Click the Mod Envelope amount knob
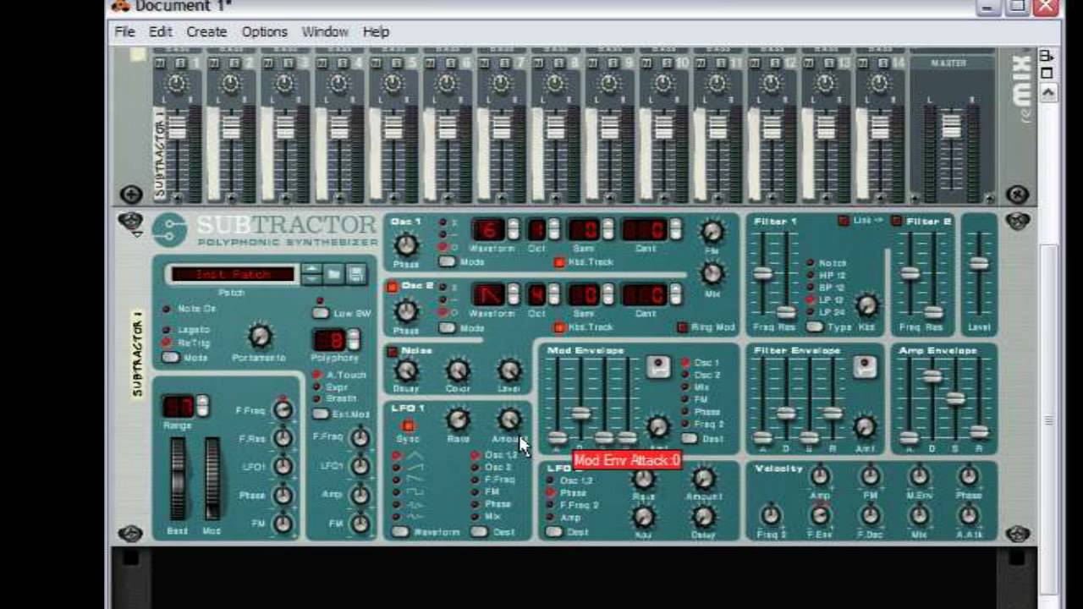Screen dimensions: 1083x609 [x=657, y=426]
